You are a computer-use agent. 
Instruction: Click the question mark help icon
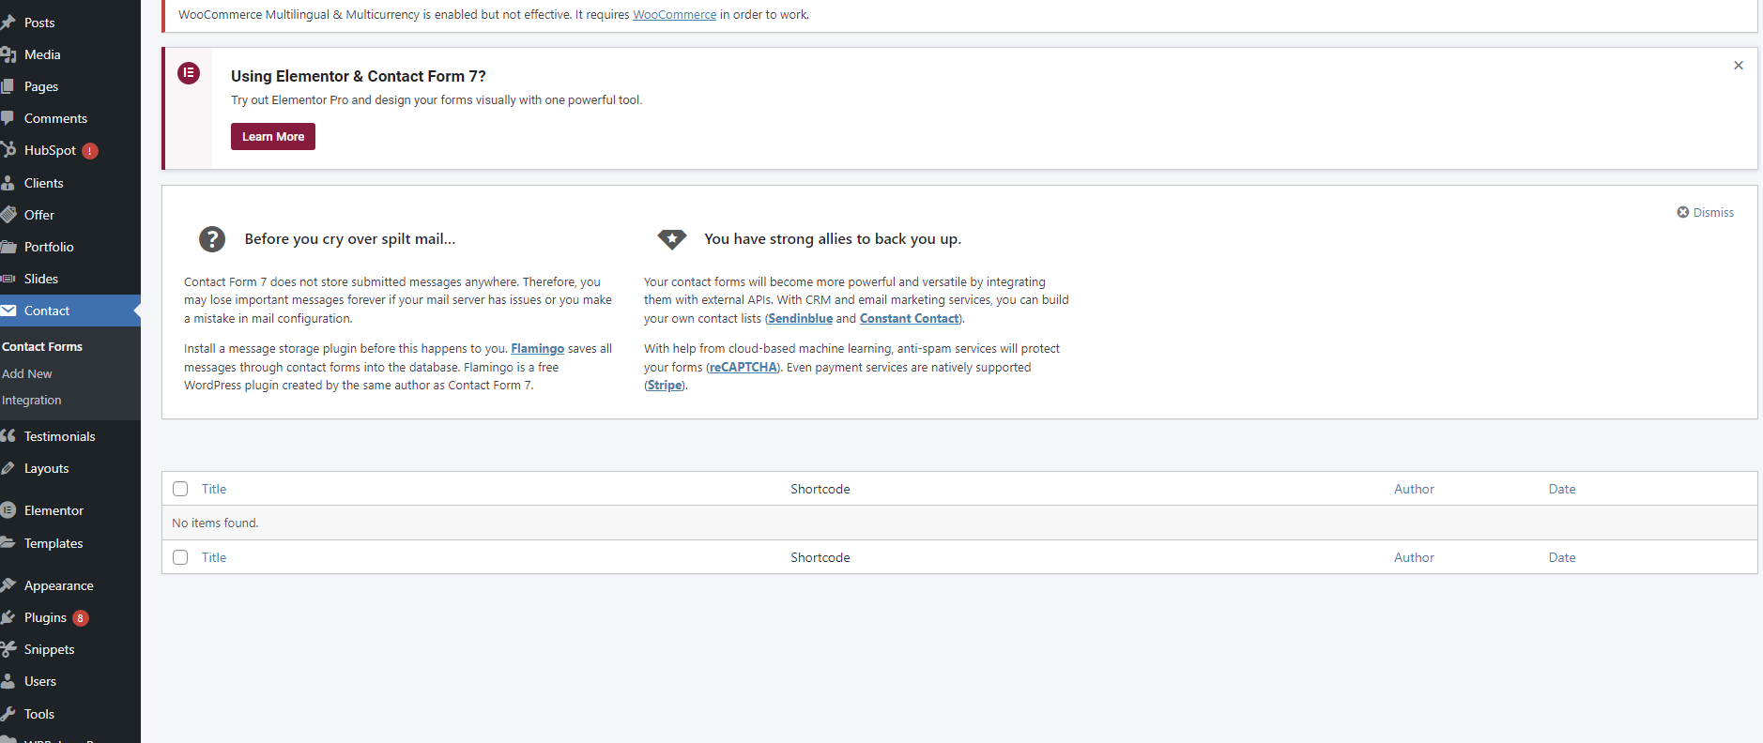212,239
